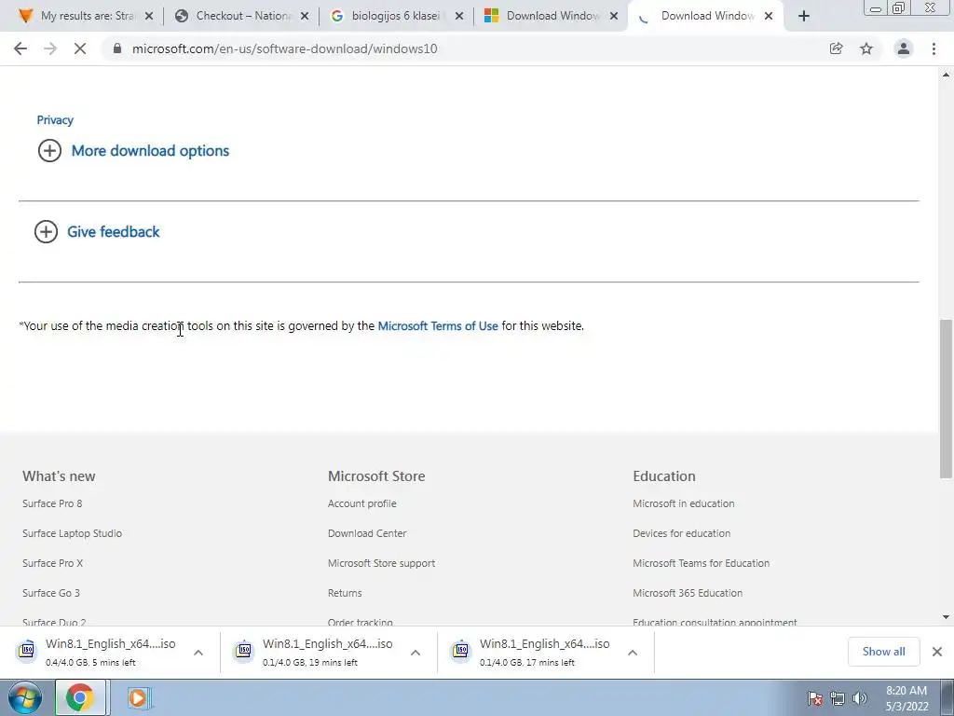954x716 pixels.
Task: Open Surface Go 3 link
Action: (51, 593)
